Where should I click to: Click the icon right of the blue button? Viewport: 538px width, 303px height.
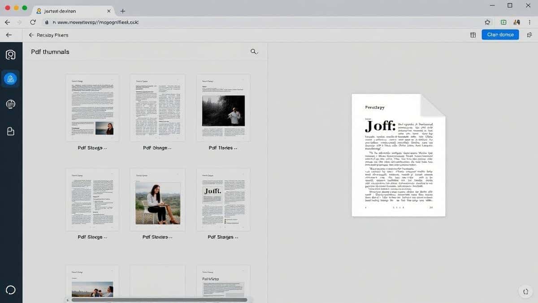coord(529,35)
